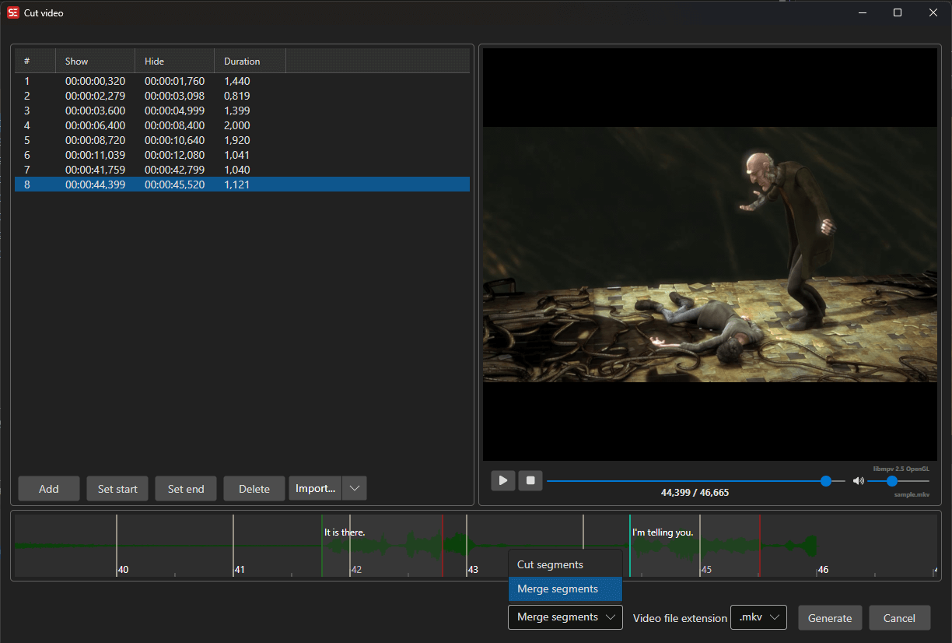The width and height of the screenshot is (952, 643).
Task: Set end time for selected segment
Action: pyautogui.click(x=185, y=488)
